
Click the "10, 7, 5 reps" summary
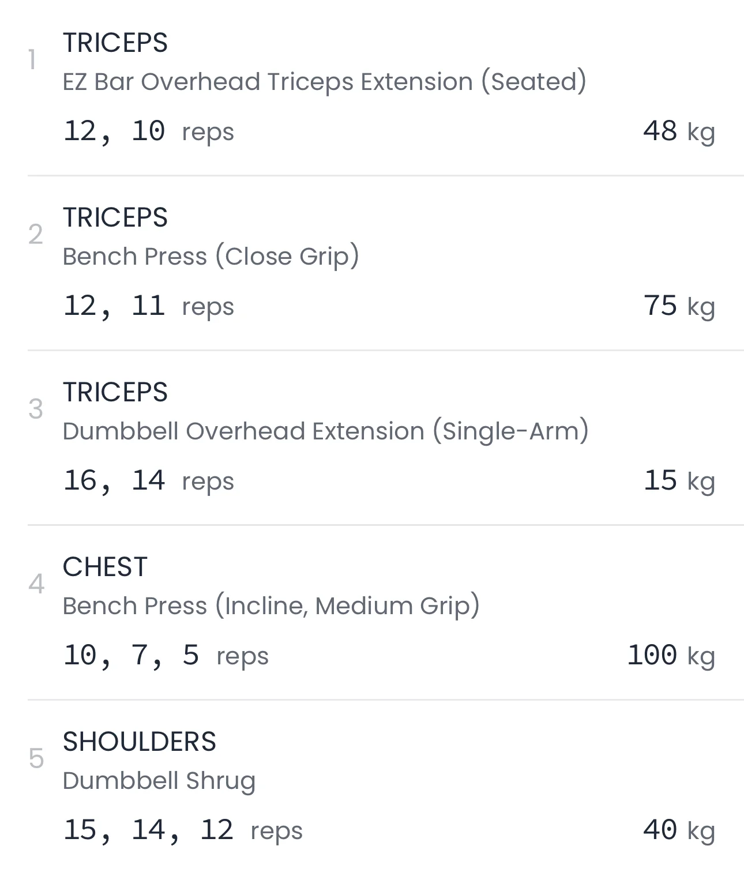click(166, 656)
